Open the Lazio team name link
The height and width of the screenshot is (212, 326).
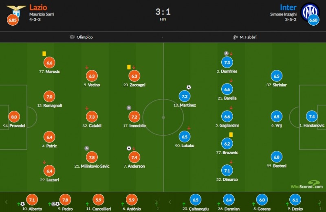click(38, 7)
